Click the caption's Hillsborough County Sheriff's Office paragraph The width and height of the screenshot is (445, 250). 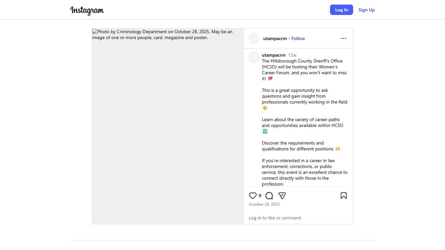[x=304, y=70]
